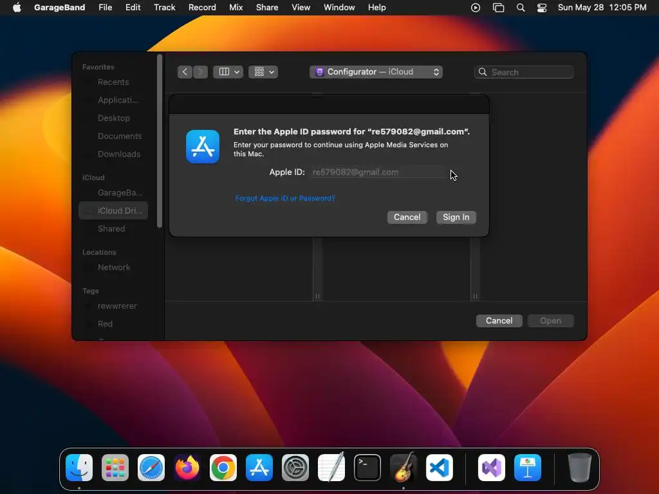Click the sidebar vertical scrollbar
The width and height of the screenshot is (659, 494).
pos(160,141)
